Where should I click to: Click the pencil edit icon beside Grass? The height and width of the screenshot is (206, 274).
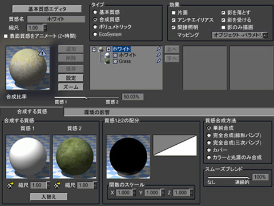pos(159,61)
